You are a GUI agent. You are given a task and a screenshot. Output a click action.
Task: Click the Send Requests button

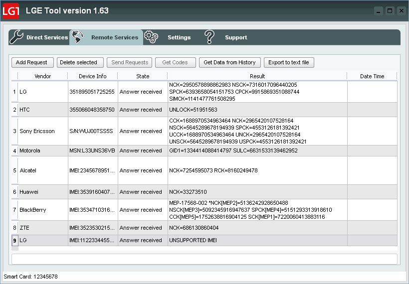pyautogui.click(x=129, y=63)
